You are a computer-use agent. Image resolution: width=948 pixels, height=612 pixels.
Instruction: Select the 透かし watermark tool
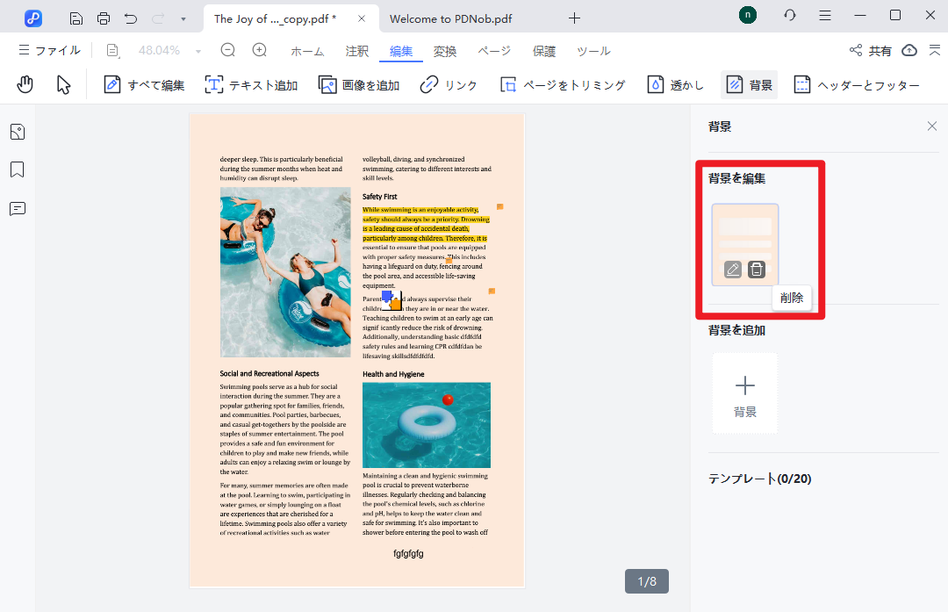674,83
